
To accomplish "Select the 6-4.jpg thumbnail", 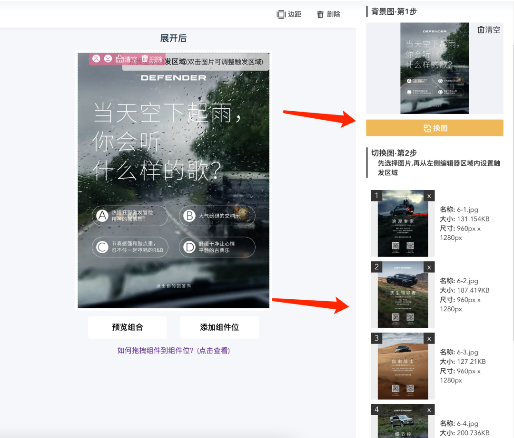I will pyautogui.click(x=403, y=421).
